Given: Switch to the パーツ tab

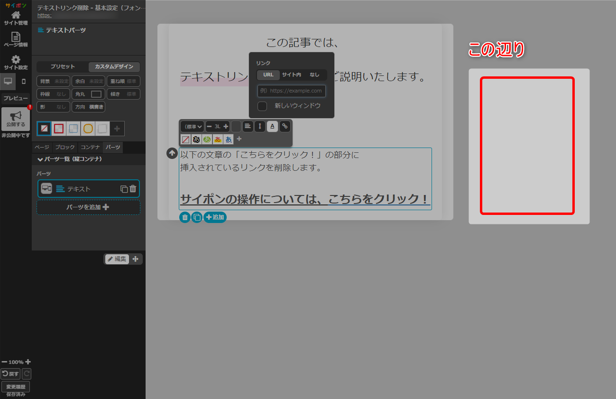Looking at the screenshot, I should (113, 148).
